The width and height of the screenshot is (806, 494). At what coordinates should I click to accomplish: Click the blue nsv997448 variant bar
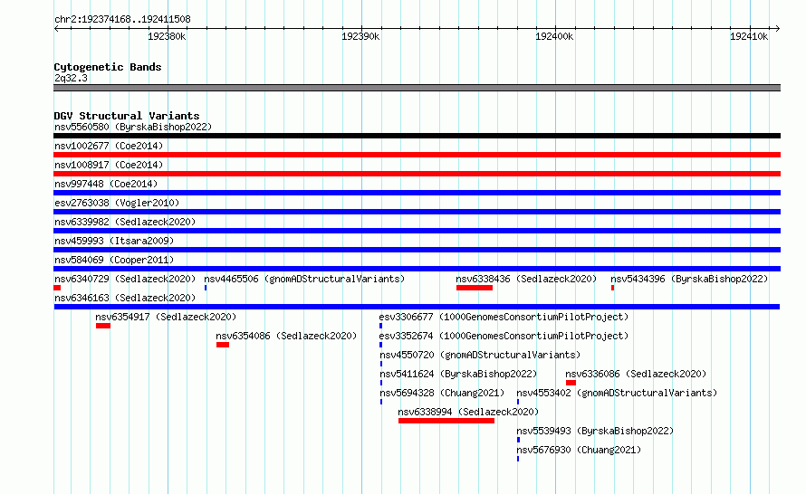(x=417, y=193)
